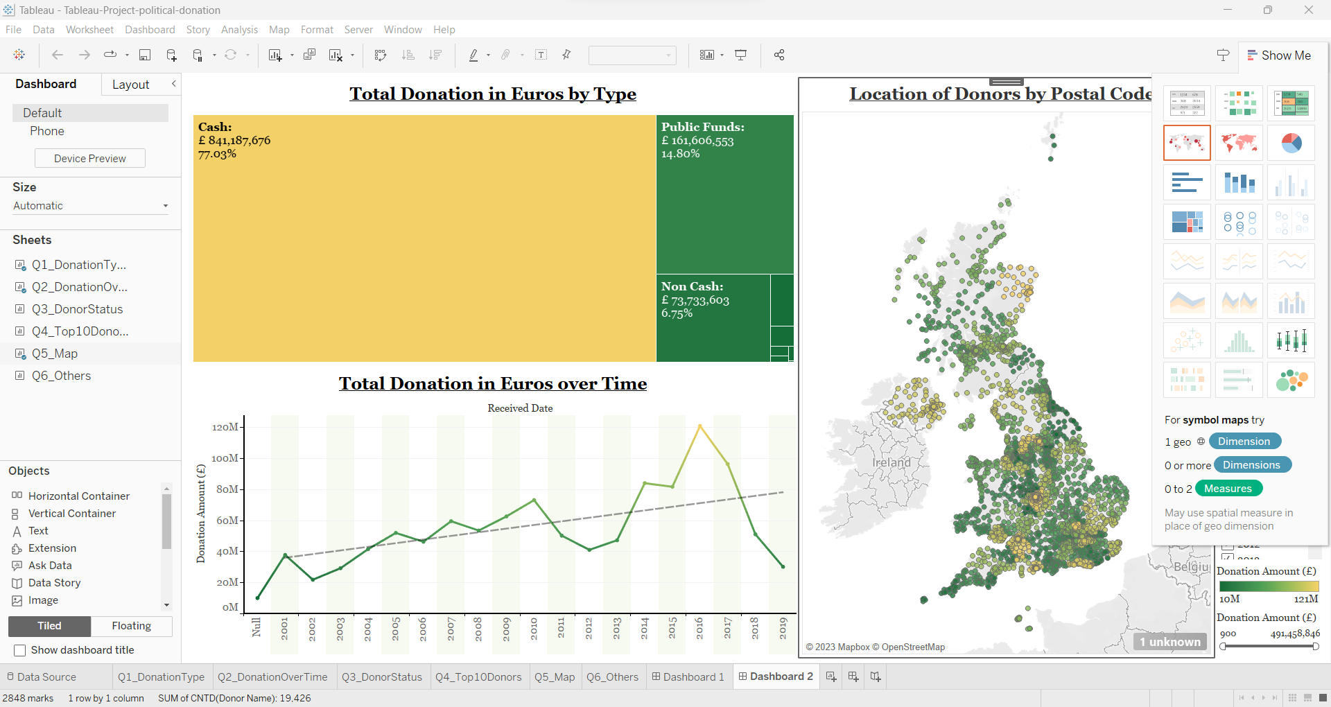Select the packed bubbles chart in Show Me
Screen dimensions: 1331x707
[1291, 380]
